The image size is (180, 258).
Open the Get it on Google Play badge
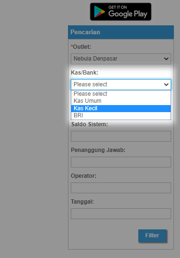tap(120, 12)
